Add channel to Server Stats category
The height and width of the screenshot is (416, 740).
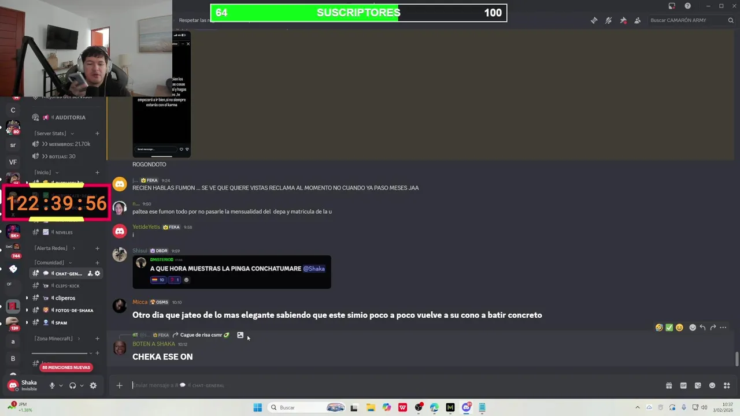(x=97, y=133)
